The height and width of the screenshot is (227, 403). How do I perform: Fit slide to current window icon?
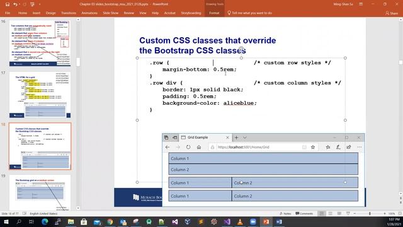[400, 214]
